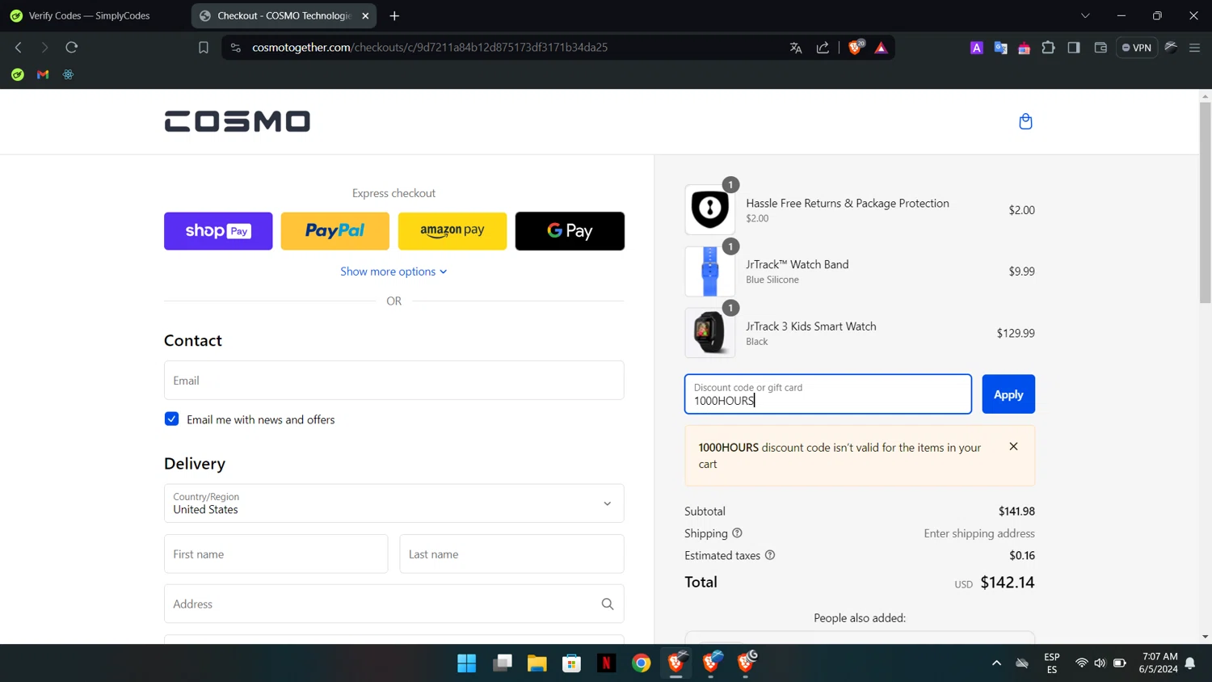Click the Shipping help question icon
This screenshot has height=682, width=1212.
(x=737, y=533)
